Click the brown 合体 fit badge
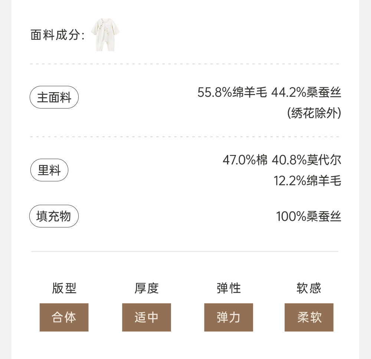 click(x=64, y=317)
